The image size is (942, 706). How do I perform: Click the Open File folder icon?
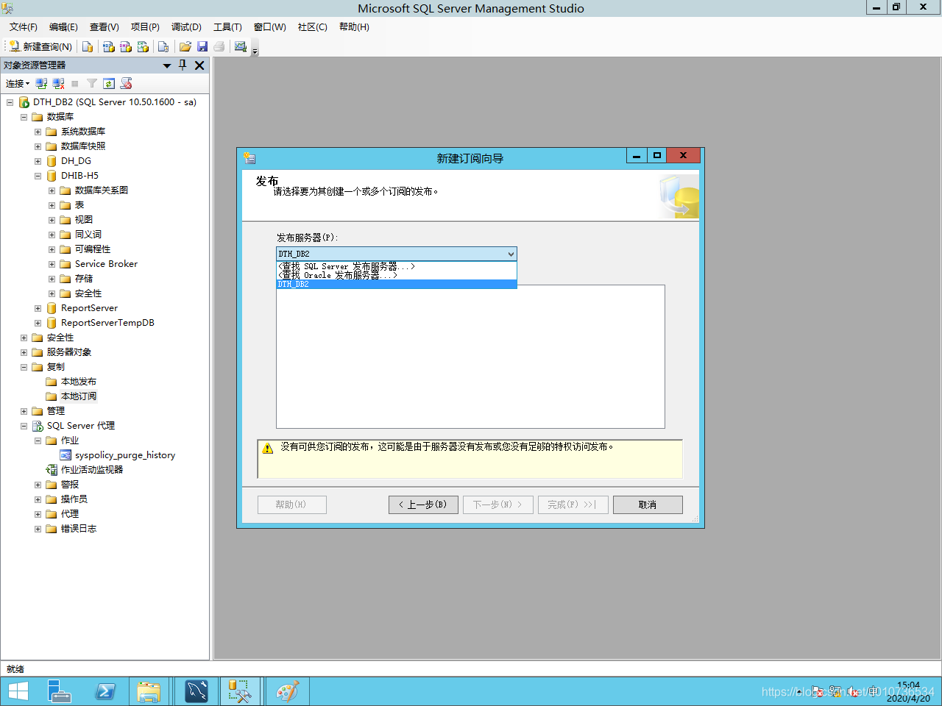tap(185, 46)
